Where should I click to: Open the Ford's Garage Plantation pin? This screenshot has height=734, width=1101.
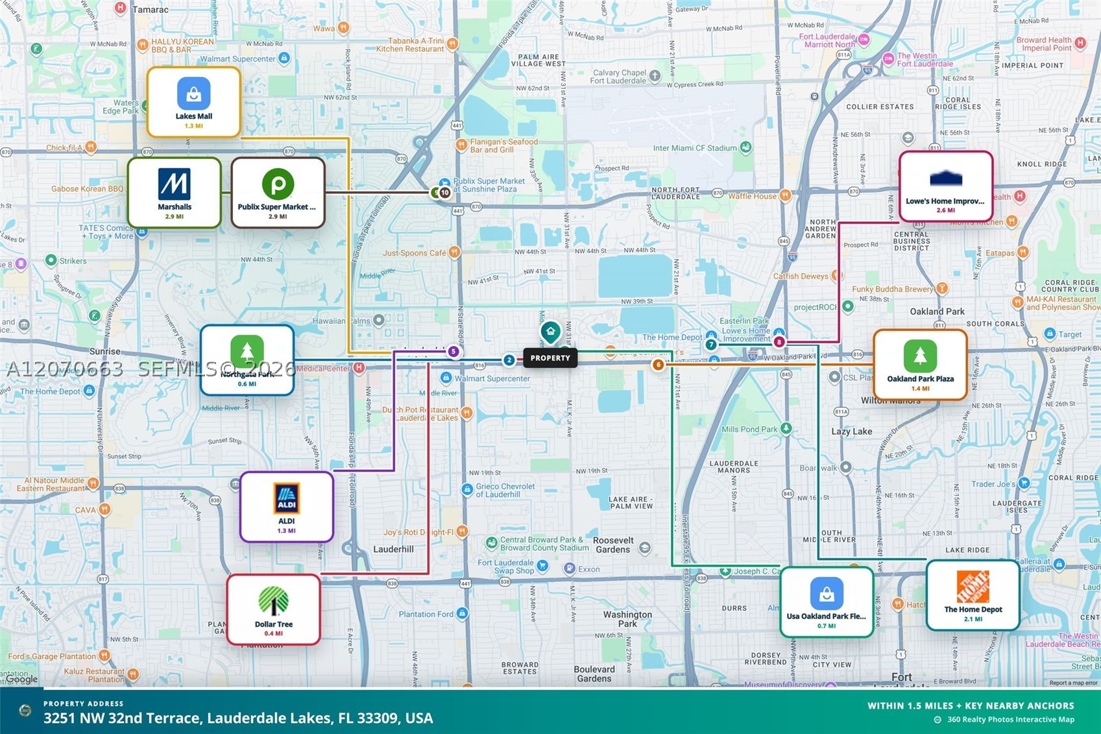pyautogui.click(x=104, y=655)
